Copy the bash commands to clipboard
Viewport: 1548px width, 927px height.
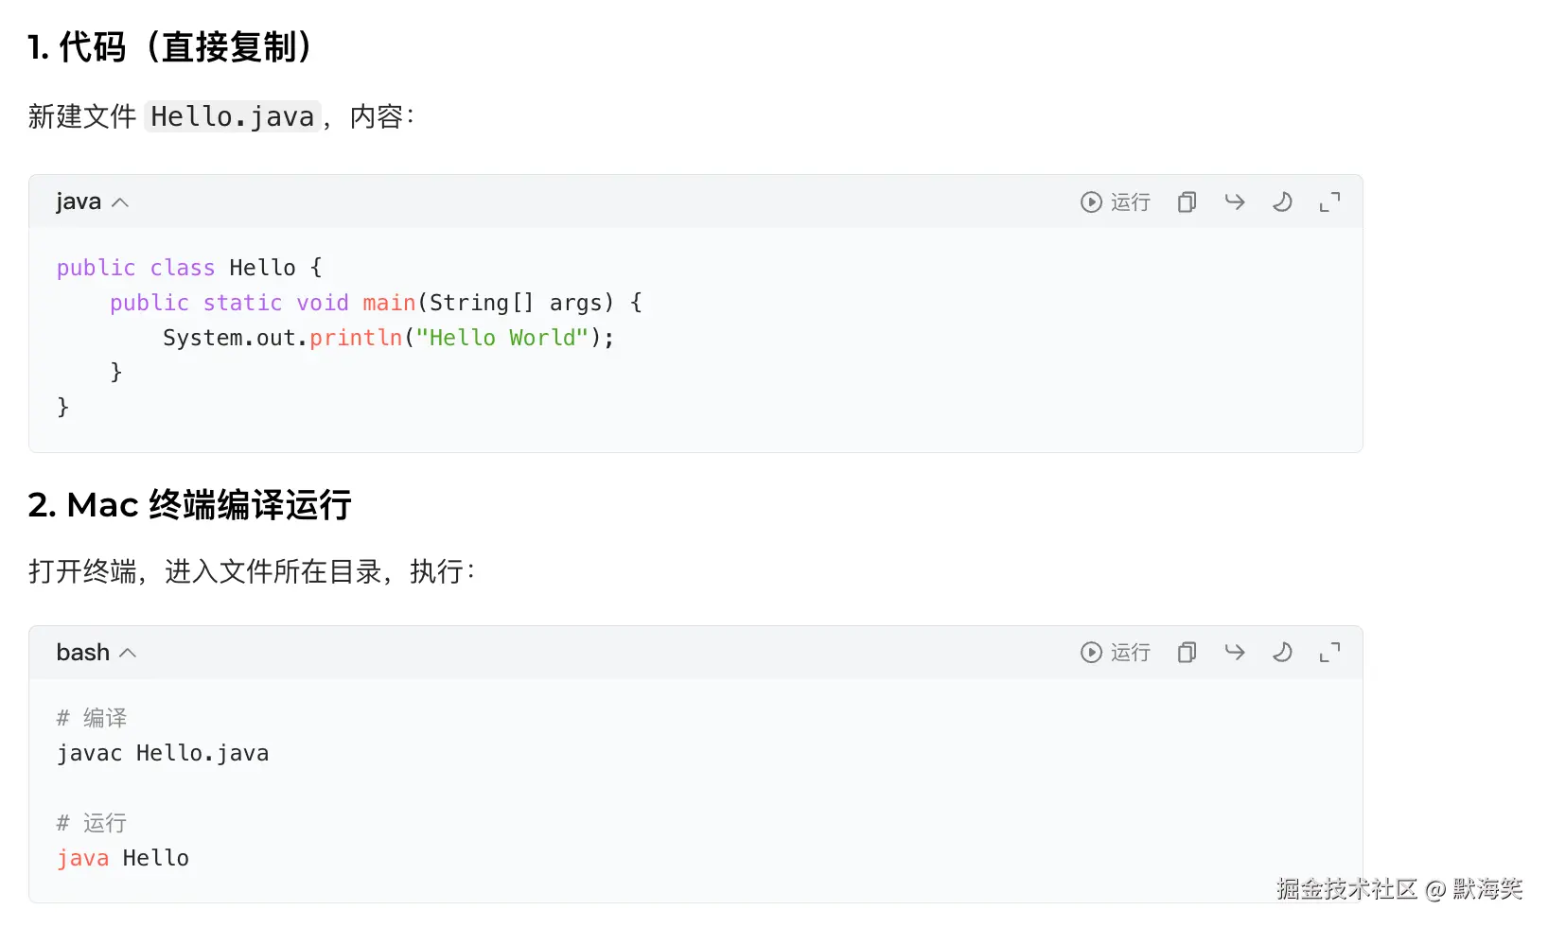point(1187,653)
